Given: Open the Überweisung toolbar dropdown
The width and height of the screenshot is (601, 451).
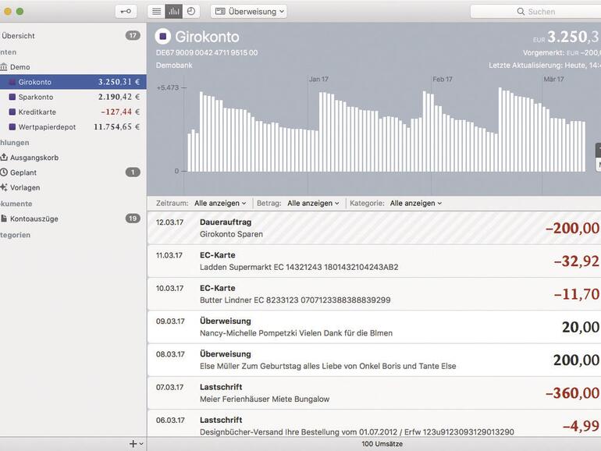Looking at the screenshot, I should [249, 12].
